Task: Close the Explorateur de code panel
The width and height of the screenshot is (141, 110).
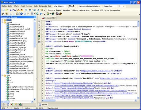Action: (x=35, y=17)
